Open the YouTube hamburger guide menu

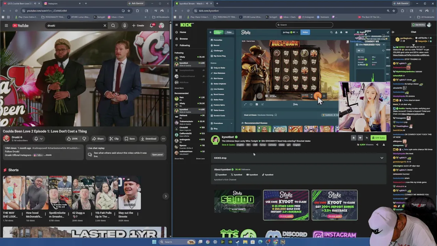coord(6,26)
